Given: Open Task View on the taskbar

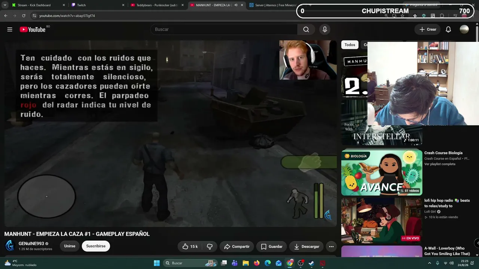Looking at the screenshot, I should [x=224, y=263].
